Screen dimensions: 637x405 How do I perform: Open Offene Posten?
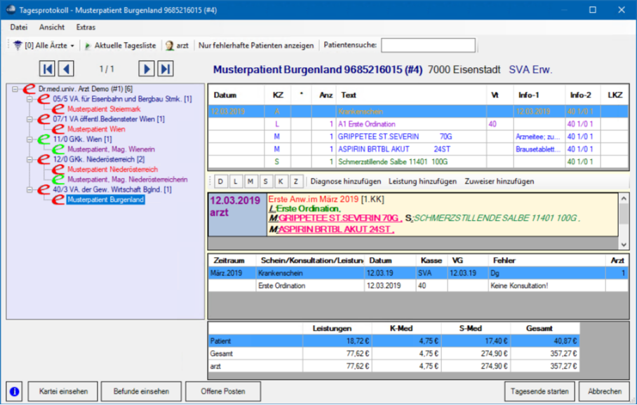[223, 392]
